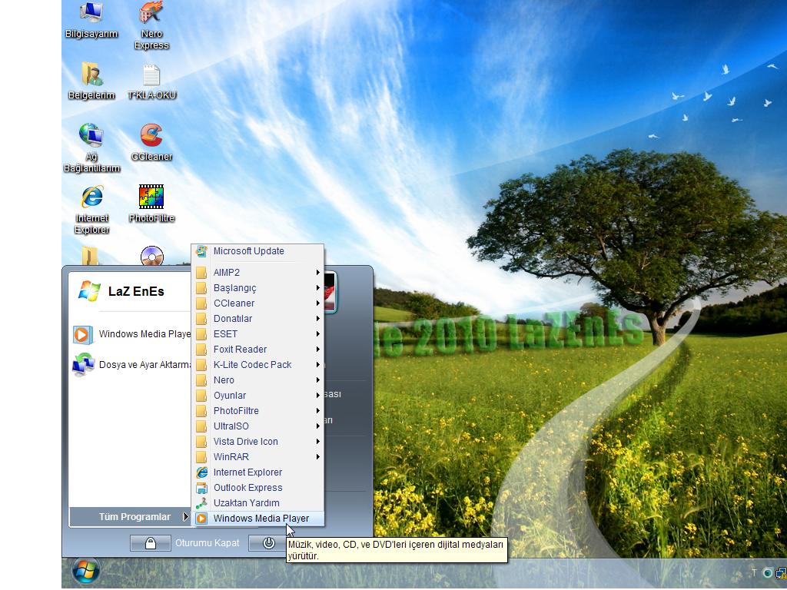Open AIMP2 program folder

tap(258, 273)
